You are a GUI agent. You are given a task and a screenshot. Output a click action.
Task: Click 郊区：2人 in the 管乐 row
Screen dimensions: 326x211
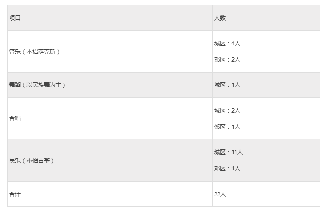[227, 59]
